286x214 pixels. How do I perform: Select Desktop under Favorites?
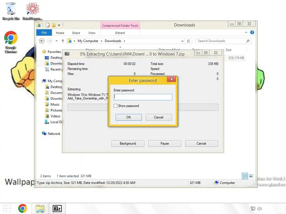pos(53,58)
